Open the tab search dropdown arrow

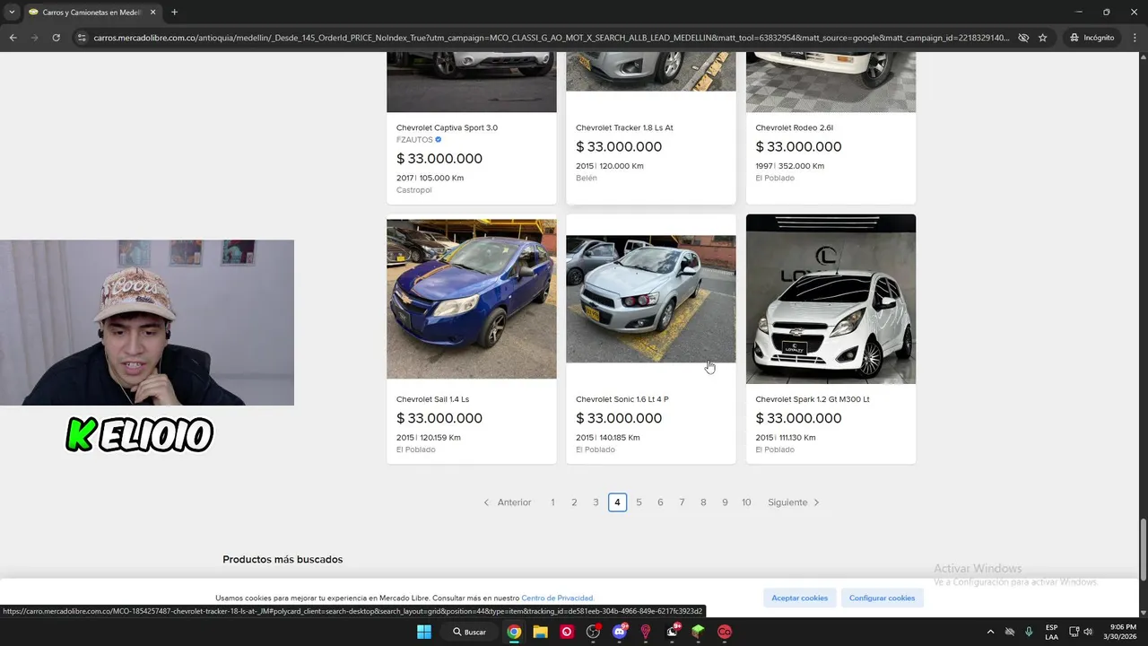click(x=12, y=13)
